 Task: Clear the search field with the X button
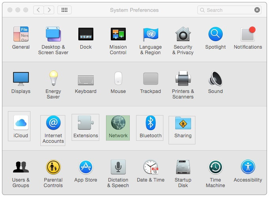257,10
